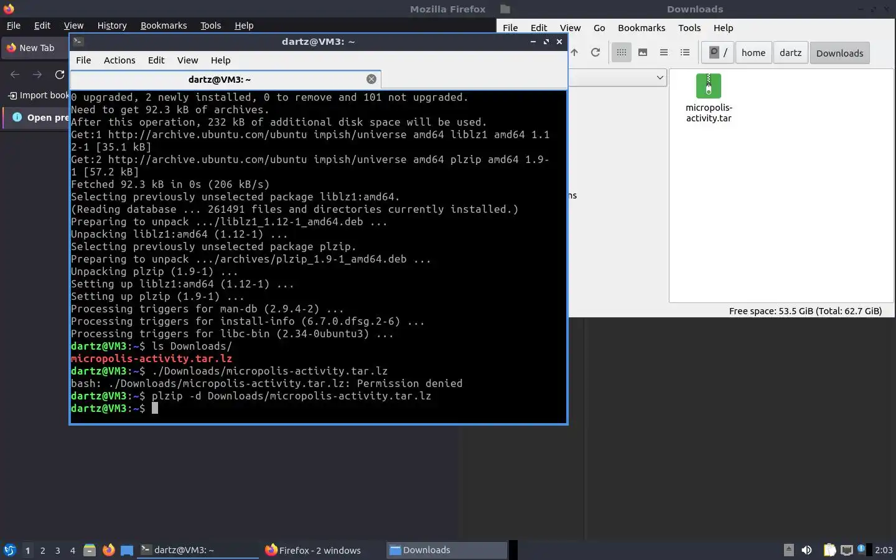
Task: Click the red micropolis-activity.tar.lz terminal output
Action: [x=151, y=358]
